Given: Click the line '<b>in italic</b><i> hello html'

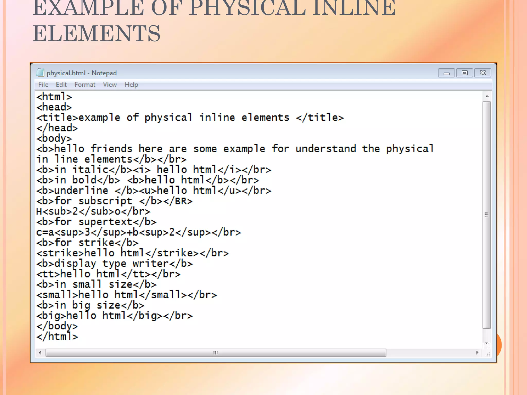Looking at the screenshot, I should tap(154, 170).
